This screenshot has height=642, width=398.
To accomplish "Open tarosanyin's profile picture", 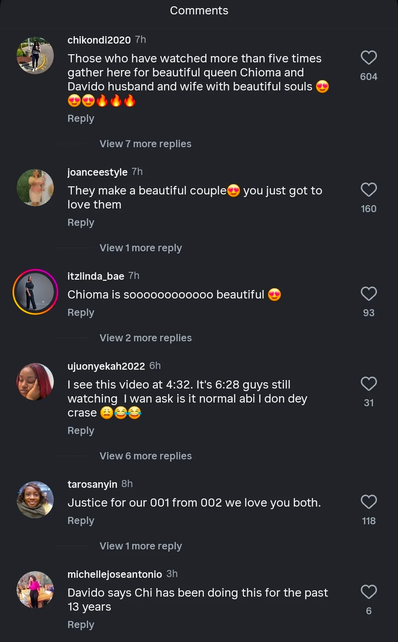I will [x=35, y=500].
